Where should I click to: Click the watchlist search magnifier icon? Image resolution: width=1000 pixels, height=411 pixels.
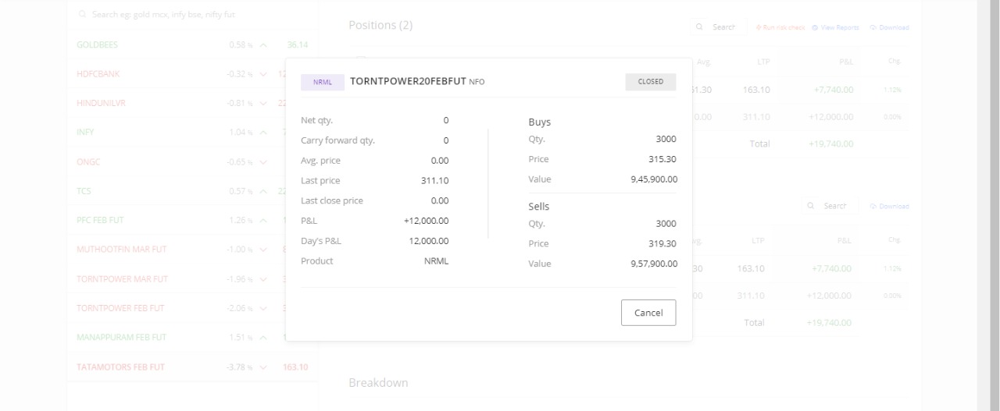(84, 15)
